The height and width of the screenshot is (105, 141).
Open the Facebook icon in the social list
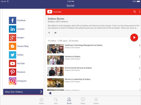(x=13, y=20)
